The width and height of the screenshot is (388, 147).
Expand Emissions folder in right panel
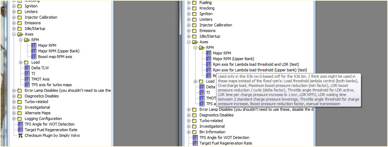(x=189, y=31)
